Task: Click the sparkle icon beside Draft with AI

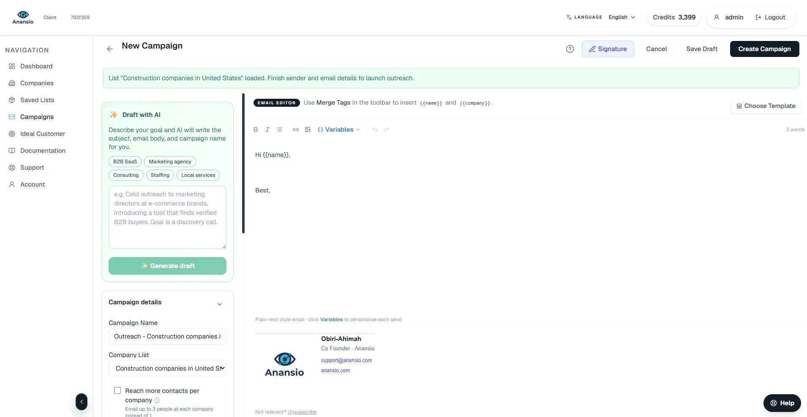Action: [114, 115]
